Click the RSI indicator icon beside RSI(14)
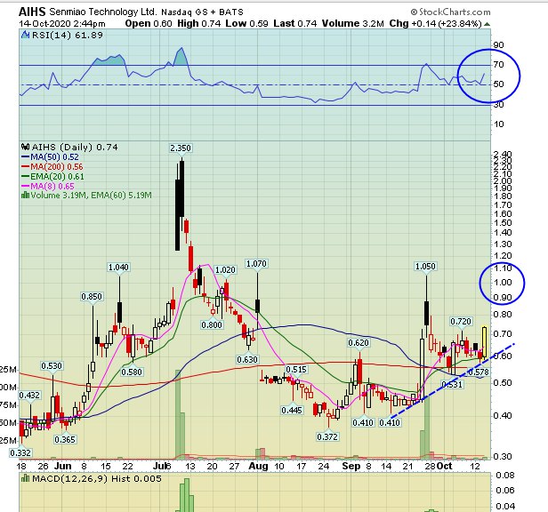 25,35
